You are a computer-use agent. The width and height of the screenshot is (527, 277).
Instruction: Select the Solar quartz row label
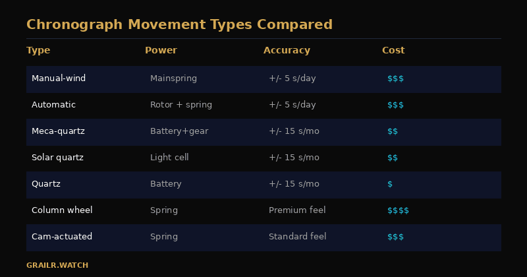click(x=57, y=158)
